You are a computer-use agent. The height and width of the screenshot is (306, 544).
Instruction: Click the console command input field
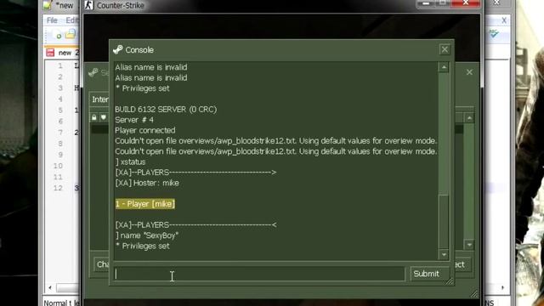(x=259, y=274)
